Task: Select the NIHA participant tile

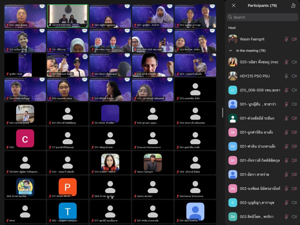Action: pos(25,211)
